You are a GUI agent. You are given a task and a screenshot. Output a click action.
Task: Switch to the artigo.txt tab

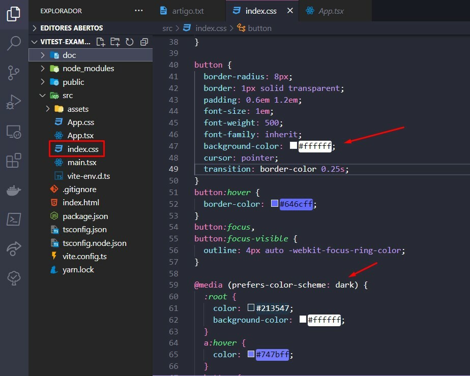[188, 10]
